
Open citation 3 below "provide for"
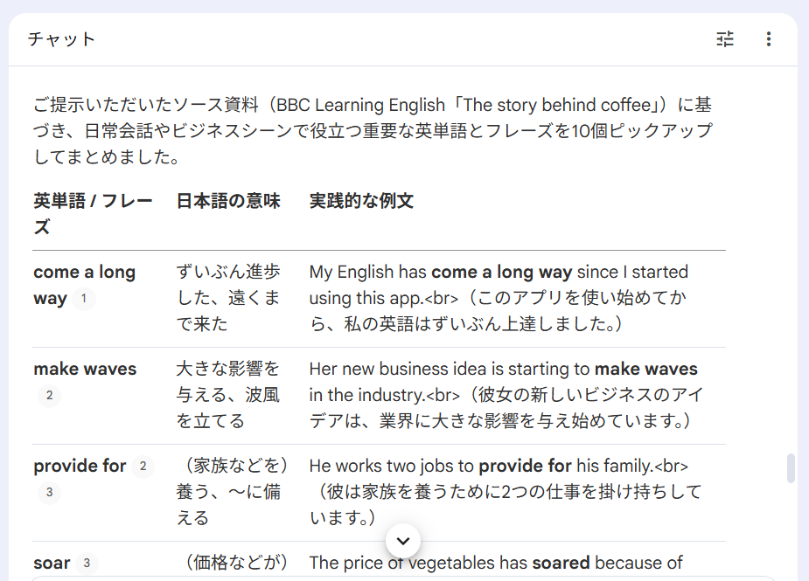tap(49, 493)
